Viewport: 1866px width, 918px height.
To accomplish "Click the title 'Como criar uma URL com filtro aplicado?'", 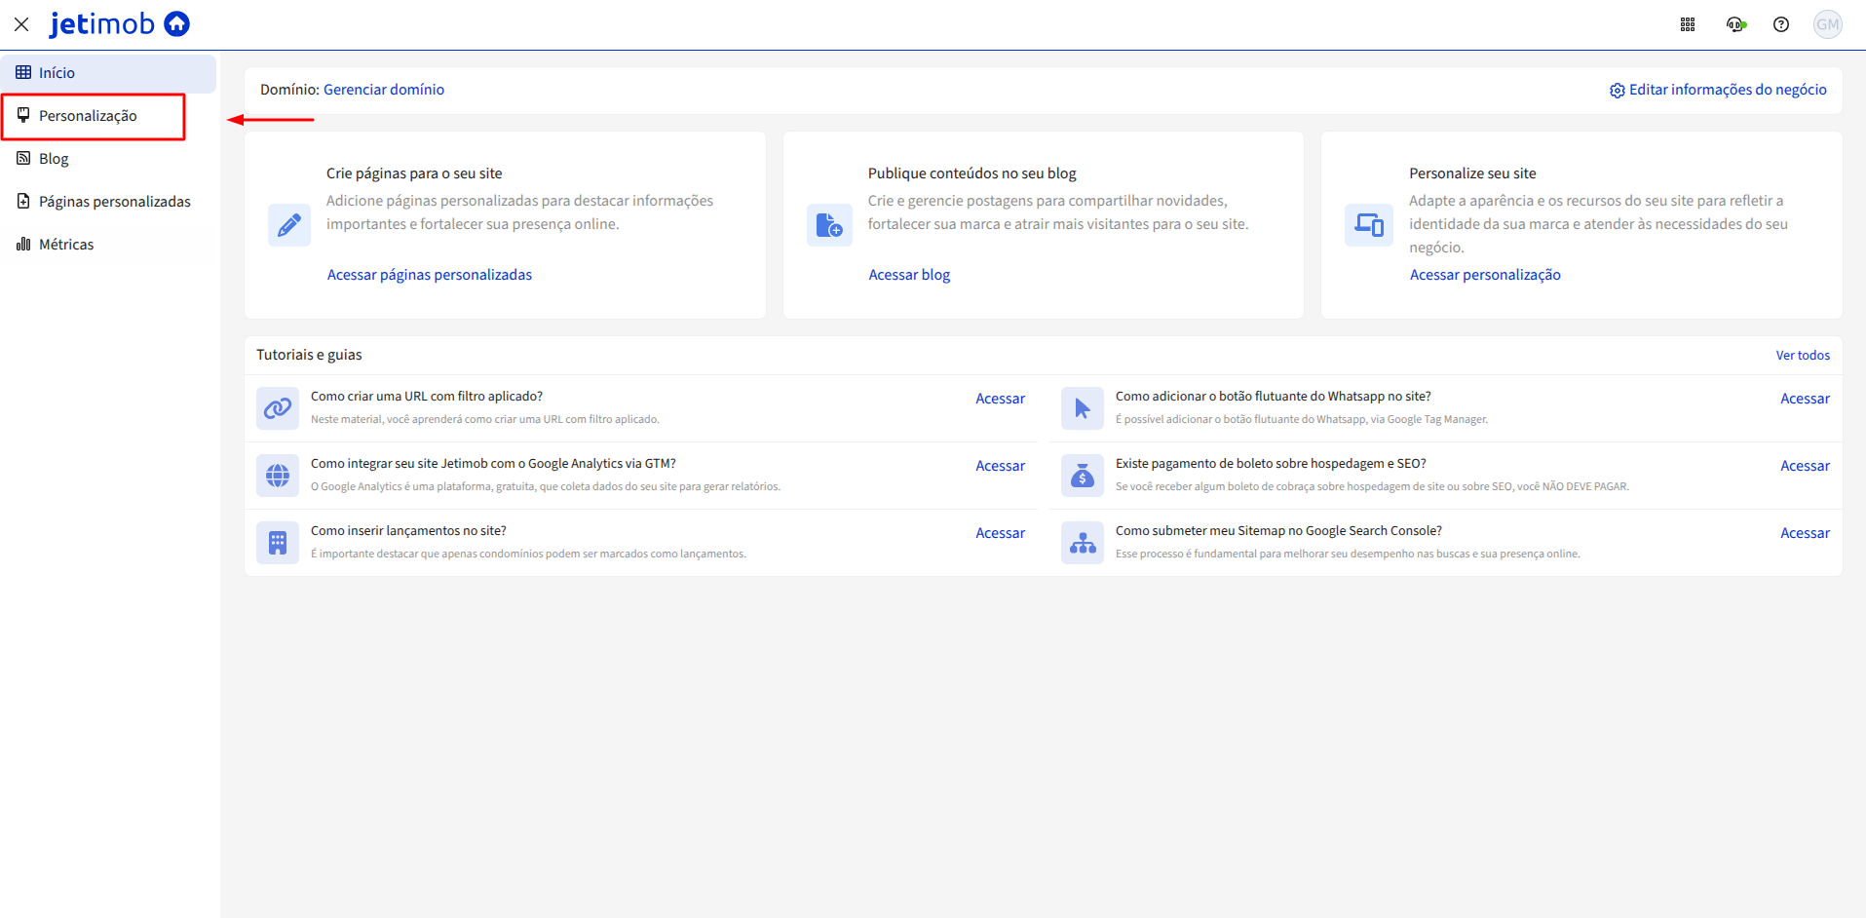I will point(427,397).
